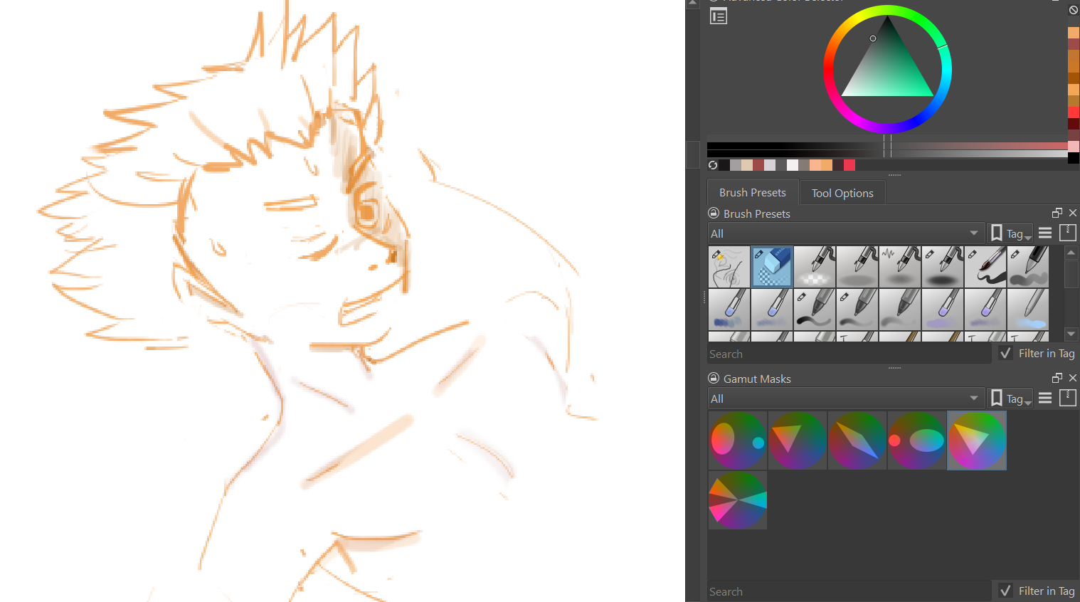Select the ink paintbrush preset with black stroke

[985, 267]
